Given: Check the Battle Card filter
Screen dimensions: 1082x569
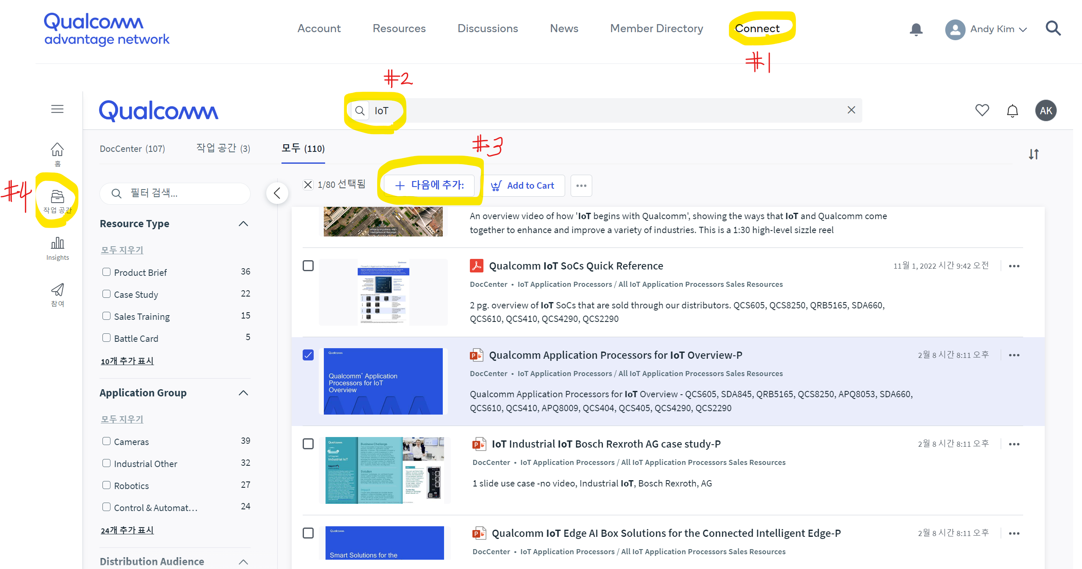Looking at the screenshot, I should 106,338.
